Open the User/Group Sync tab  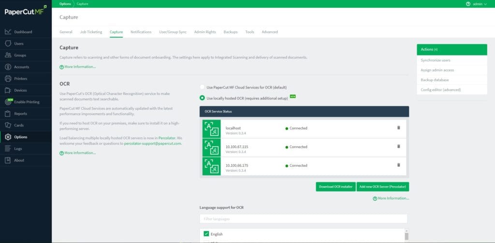tap(173, 32)
